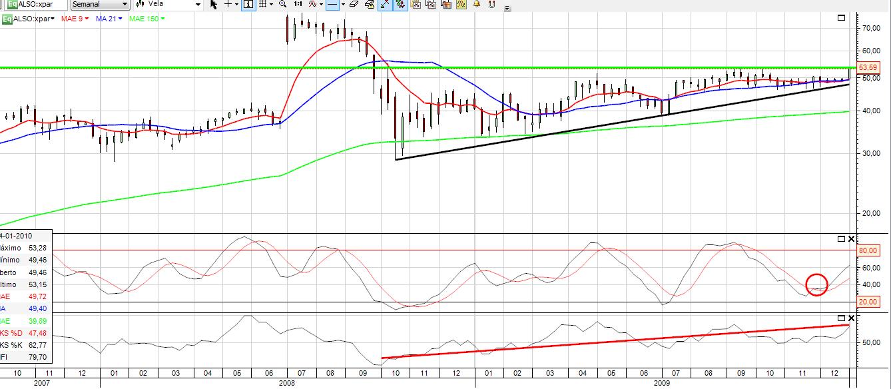Select the green horizontal resistance line

(426, 67)
